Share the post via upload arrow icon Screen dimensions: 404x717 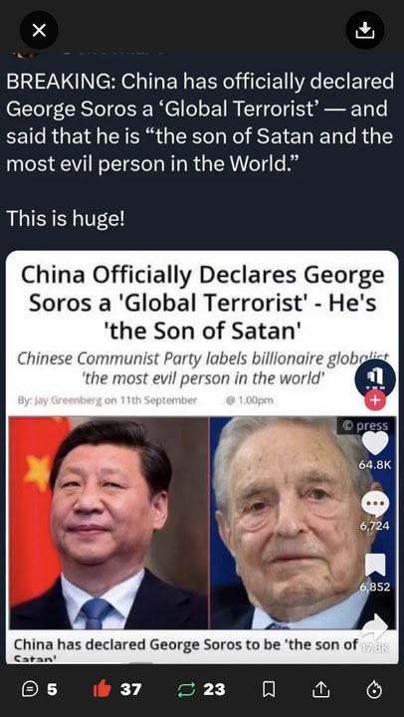[320, 689]
